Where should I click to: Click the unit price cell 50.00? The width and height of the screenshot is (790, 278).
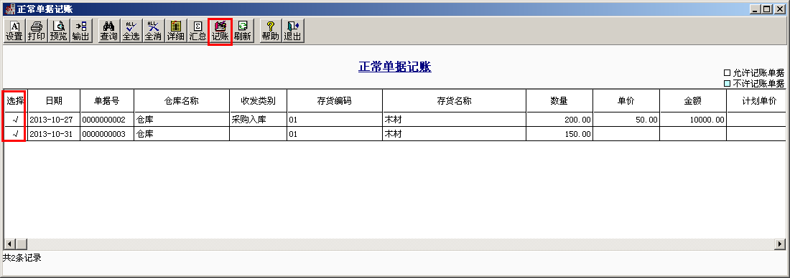coord(626,120)
